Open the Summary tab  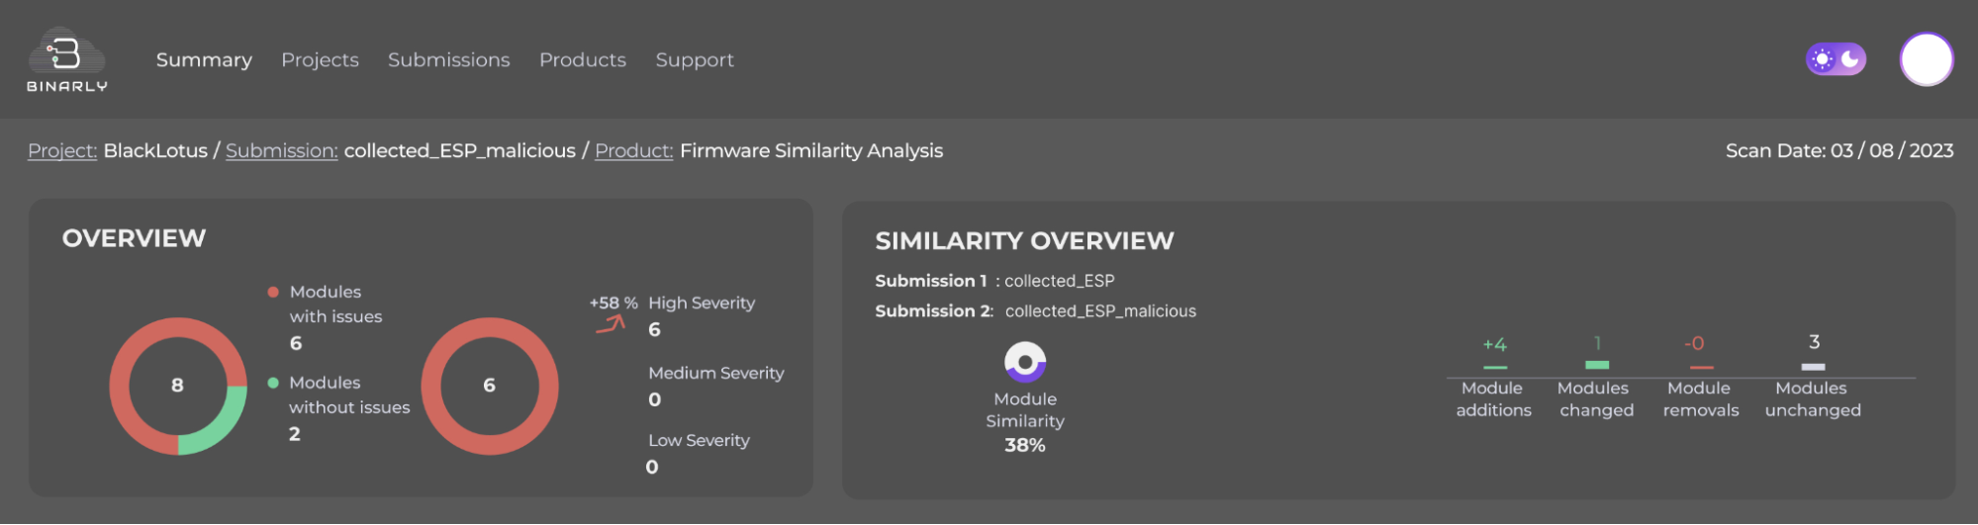click(x=204, y=60)
